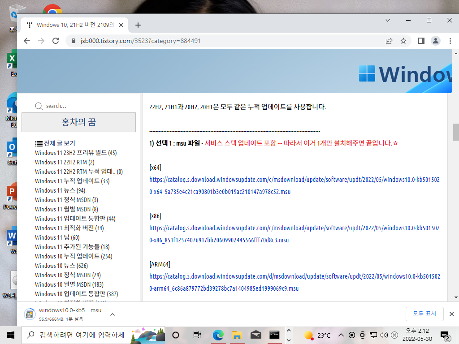Image resolution: width=459 pixels, height=344 pixels.
Task: Open volume control in tray
Action: click(384, 335)
